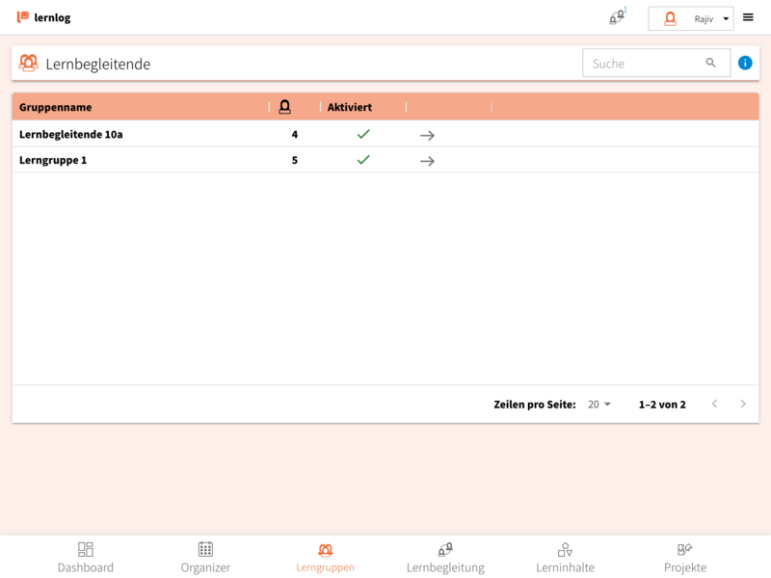Open the hamburger menu
Image resolution: width=771 pixels, height=578 pixels.
coord(748,17)
